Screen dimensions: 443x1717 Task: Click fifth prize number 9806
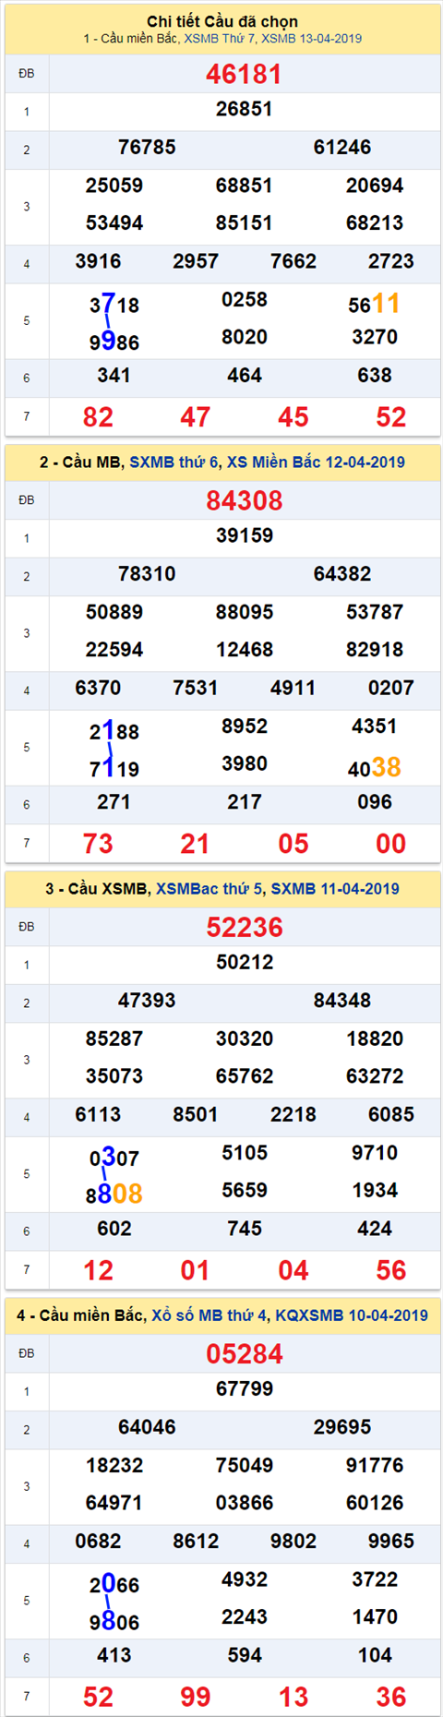(114, 1621)
